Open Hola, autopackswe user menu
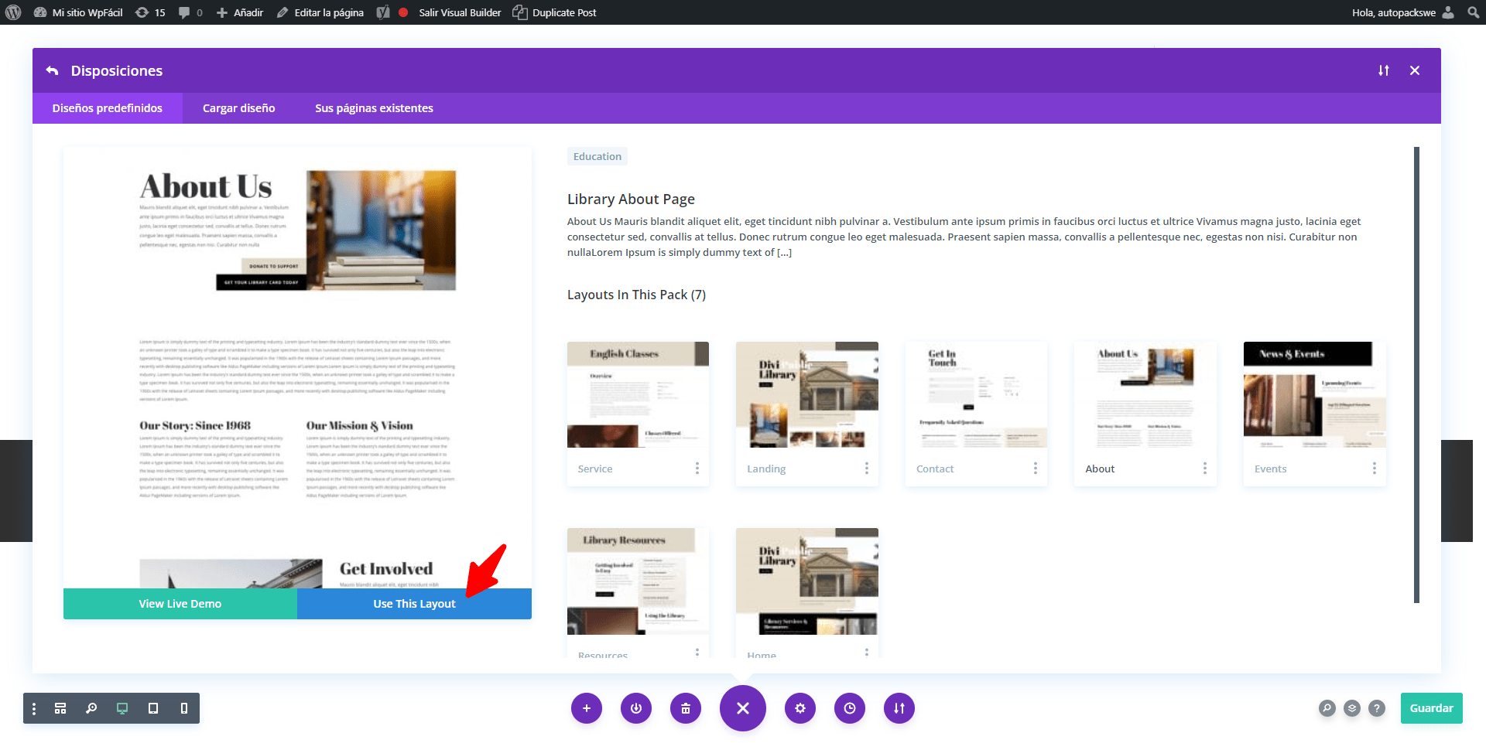 (1403, 12)
